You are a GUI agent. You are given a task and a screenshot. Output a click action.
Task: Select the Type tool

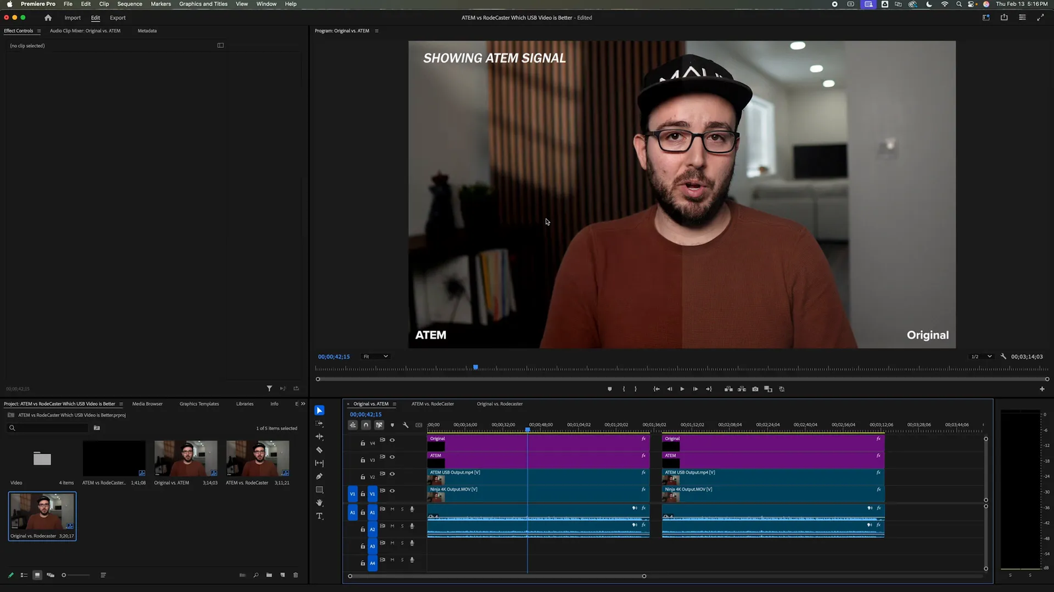319,516
